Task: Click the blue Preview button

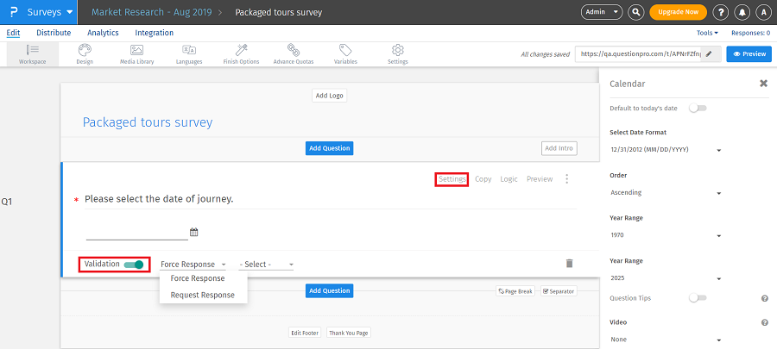Action: click(x=749, y=53)
